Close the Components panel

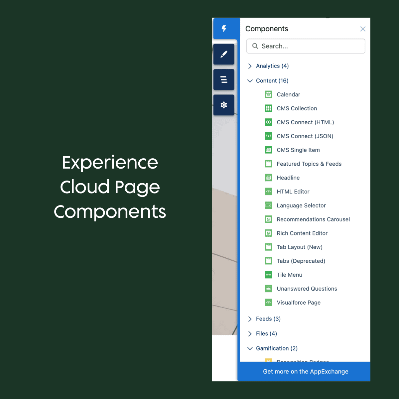[x=363, y=29]
